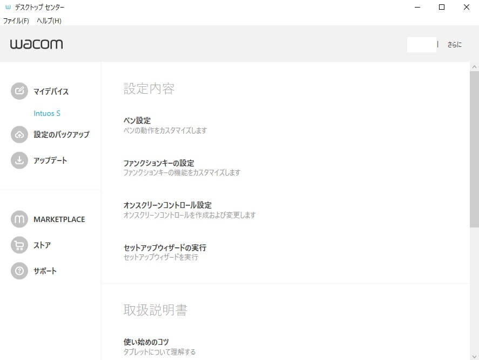Viewport: 479px width, 360px height.
Task: Click the cloud backup icon beside 設定のバックアップ
Action: [x=19, y=134]
